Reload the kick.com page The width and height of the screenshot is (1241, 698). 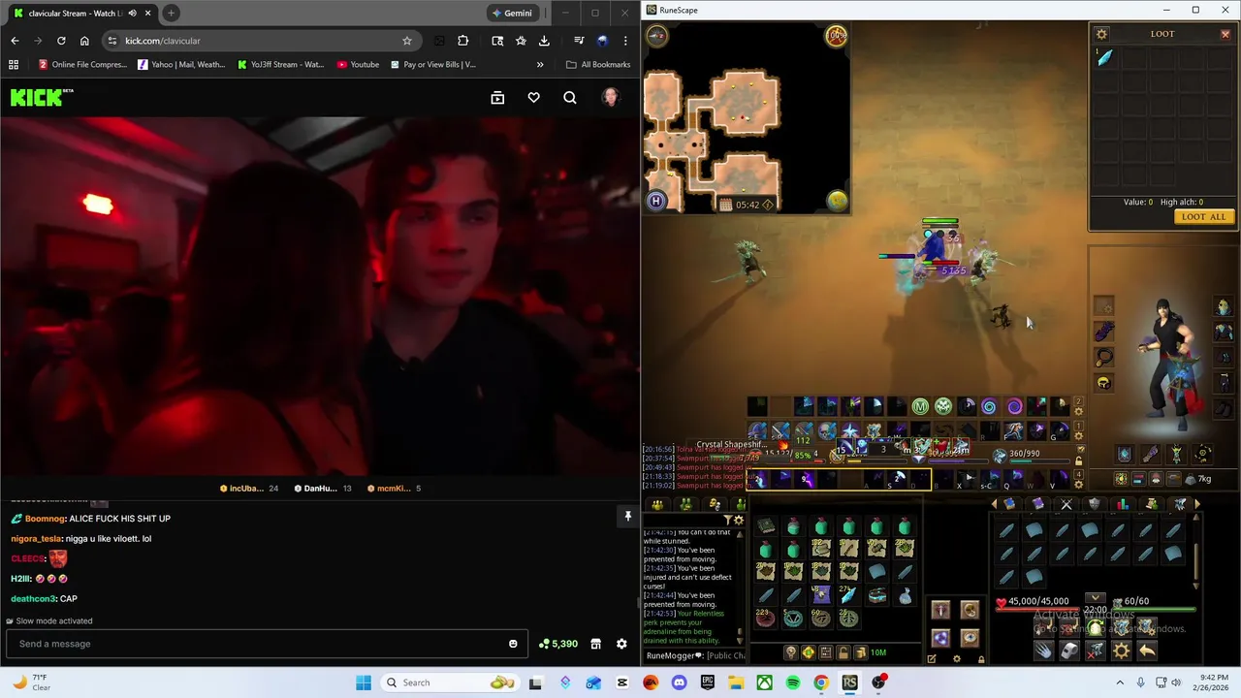(x=61, y=41)
